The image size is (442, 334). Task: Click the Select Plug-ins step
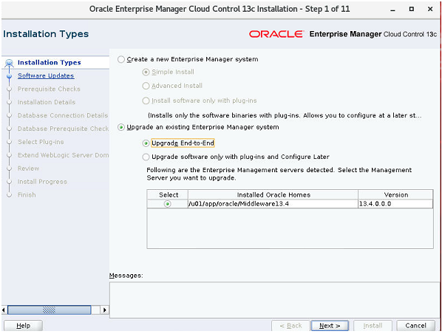(x=41, y=142)
